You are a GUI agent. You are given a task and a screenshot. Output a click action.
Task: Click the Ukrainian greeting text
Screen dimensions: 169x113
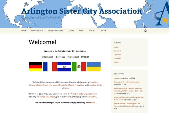pyautogui.click(x=85, y=57)
